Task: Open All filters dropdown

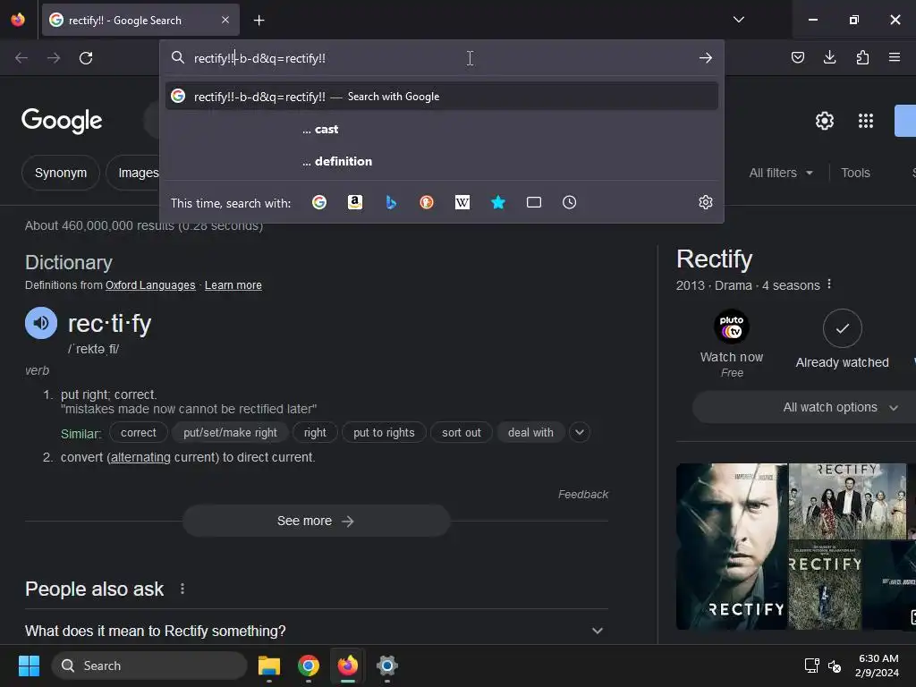Action: (781, 173)
